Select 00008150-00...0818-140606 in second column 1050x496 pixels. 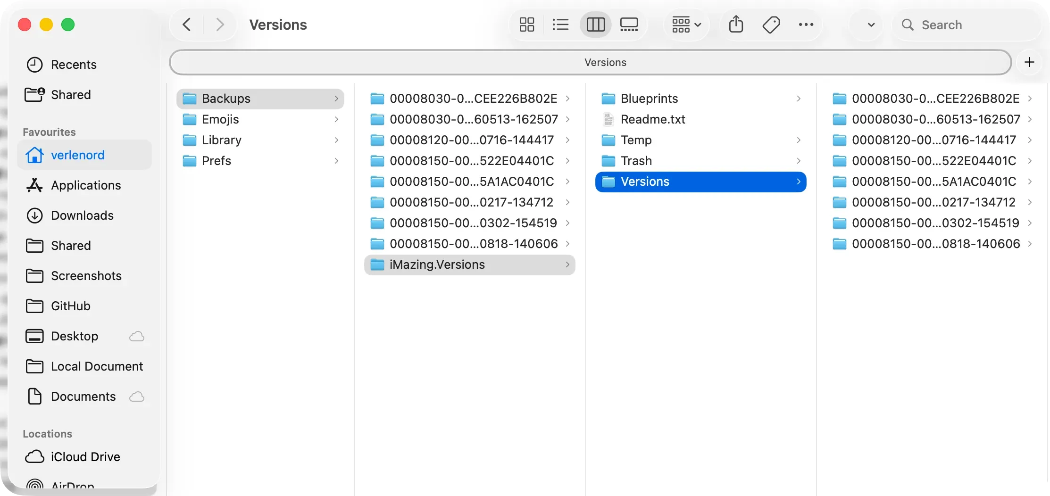[470, 244]
